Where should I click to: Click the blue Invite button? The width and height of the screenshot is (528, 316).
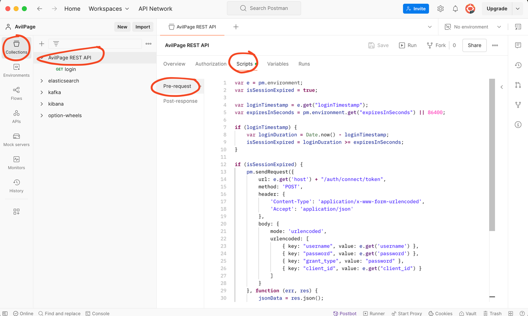pos(416,9)
